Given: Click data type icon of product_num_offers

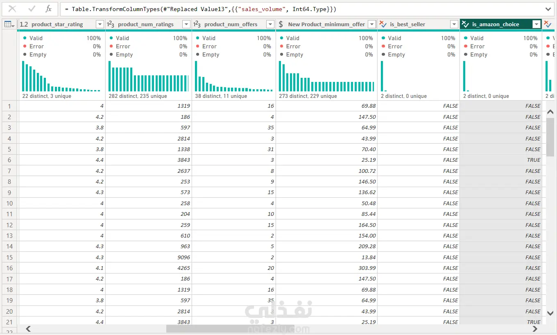Looking at the screenshot, I should [197, 25].
